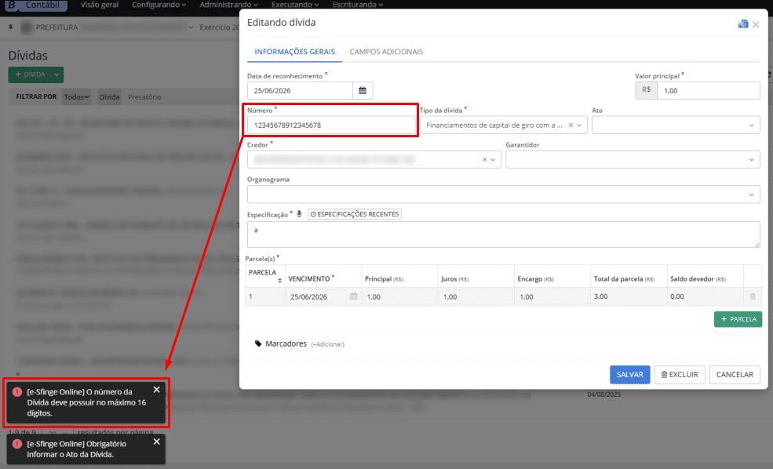Sort by the PARCELA column arrows
Screen dimensions: 773x469
click(x=279, y=280)
